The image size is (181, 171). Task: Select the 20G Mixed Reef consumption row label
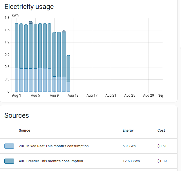[x=54, y=146]
